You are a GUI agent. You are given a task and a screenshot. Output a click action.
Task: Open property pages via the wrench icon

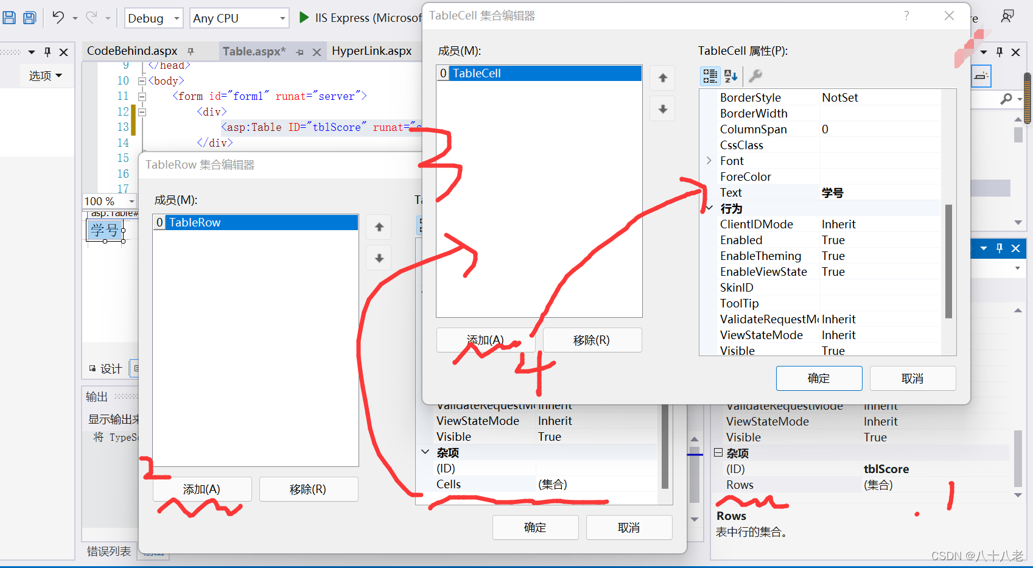[x=755, y=76]
